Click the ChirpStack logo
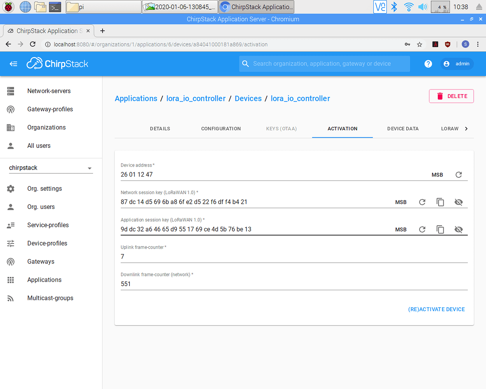This screenshot has height=389, width=486. click(x=58, y=64)
